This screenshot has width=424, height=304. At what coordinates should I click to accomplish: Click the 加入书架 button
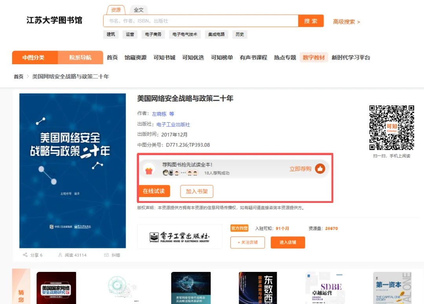point(197,191)
